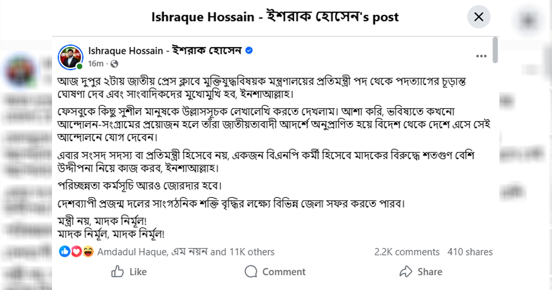Image resolution: width=552 pixels, height=290 pixels.
Task: Click the post dialog vertical scrollbar
Action: coord(495,50)
